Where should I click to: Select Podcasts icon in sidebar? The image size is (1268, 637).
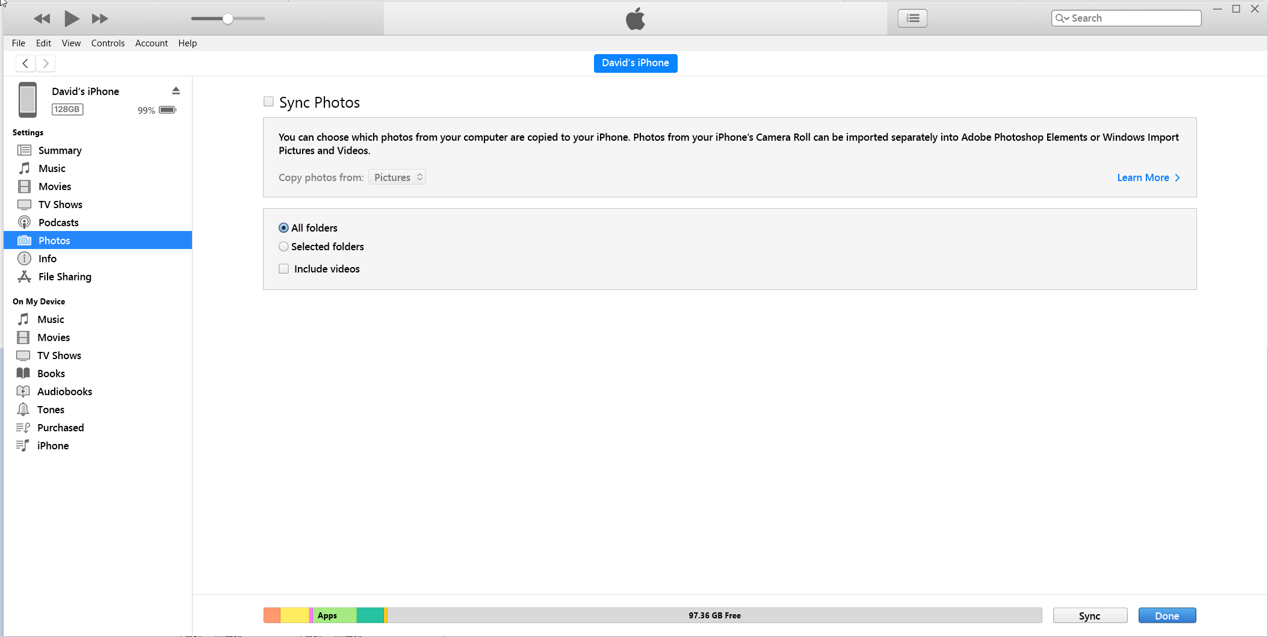[24, 223]
